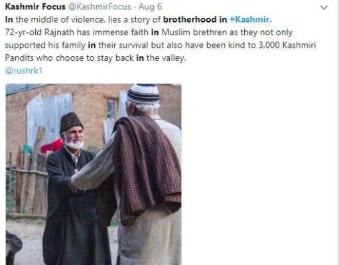Click the bearded man's face in the photo

point(74,137)
